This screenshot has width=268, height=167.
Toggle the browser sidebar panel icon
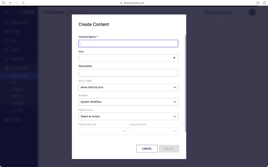click(4, 3)
